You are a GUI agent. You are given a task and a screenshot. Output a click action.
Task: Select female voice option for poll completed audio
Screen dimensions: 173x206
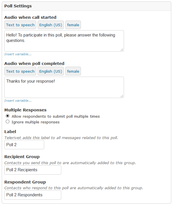(x=73, y=71)
